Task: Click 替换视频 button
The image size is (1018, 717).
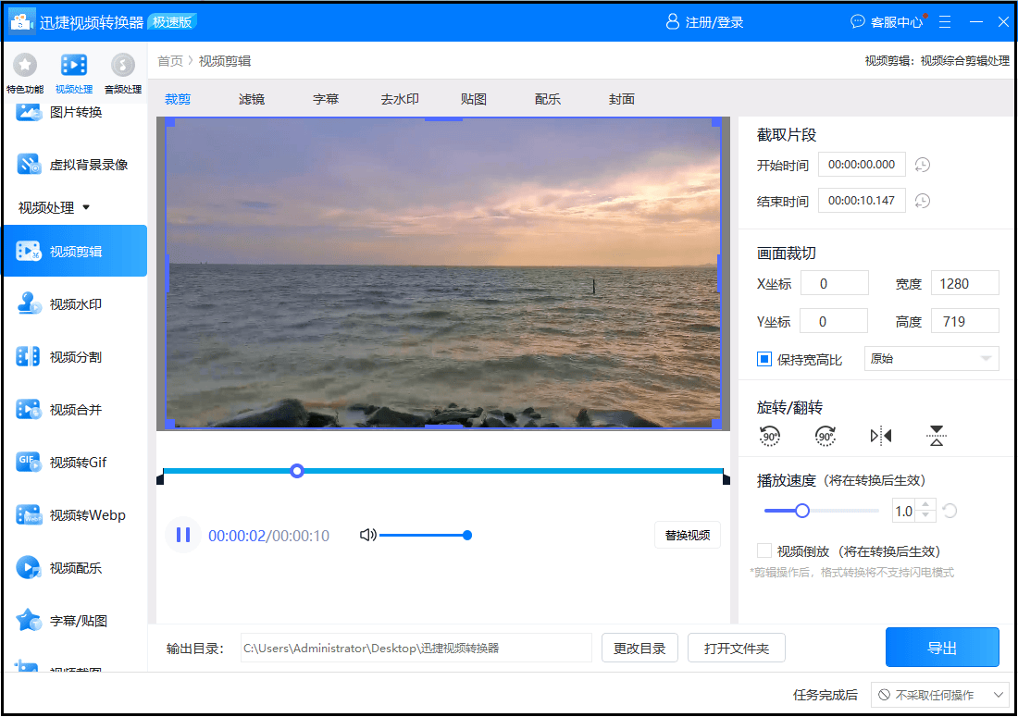Action: pos(687,535)
